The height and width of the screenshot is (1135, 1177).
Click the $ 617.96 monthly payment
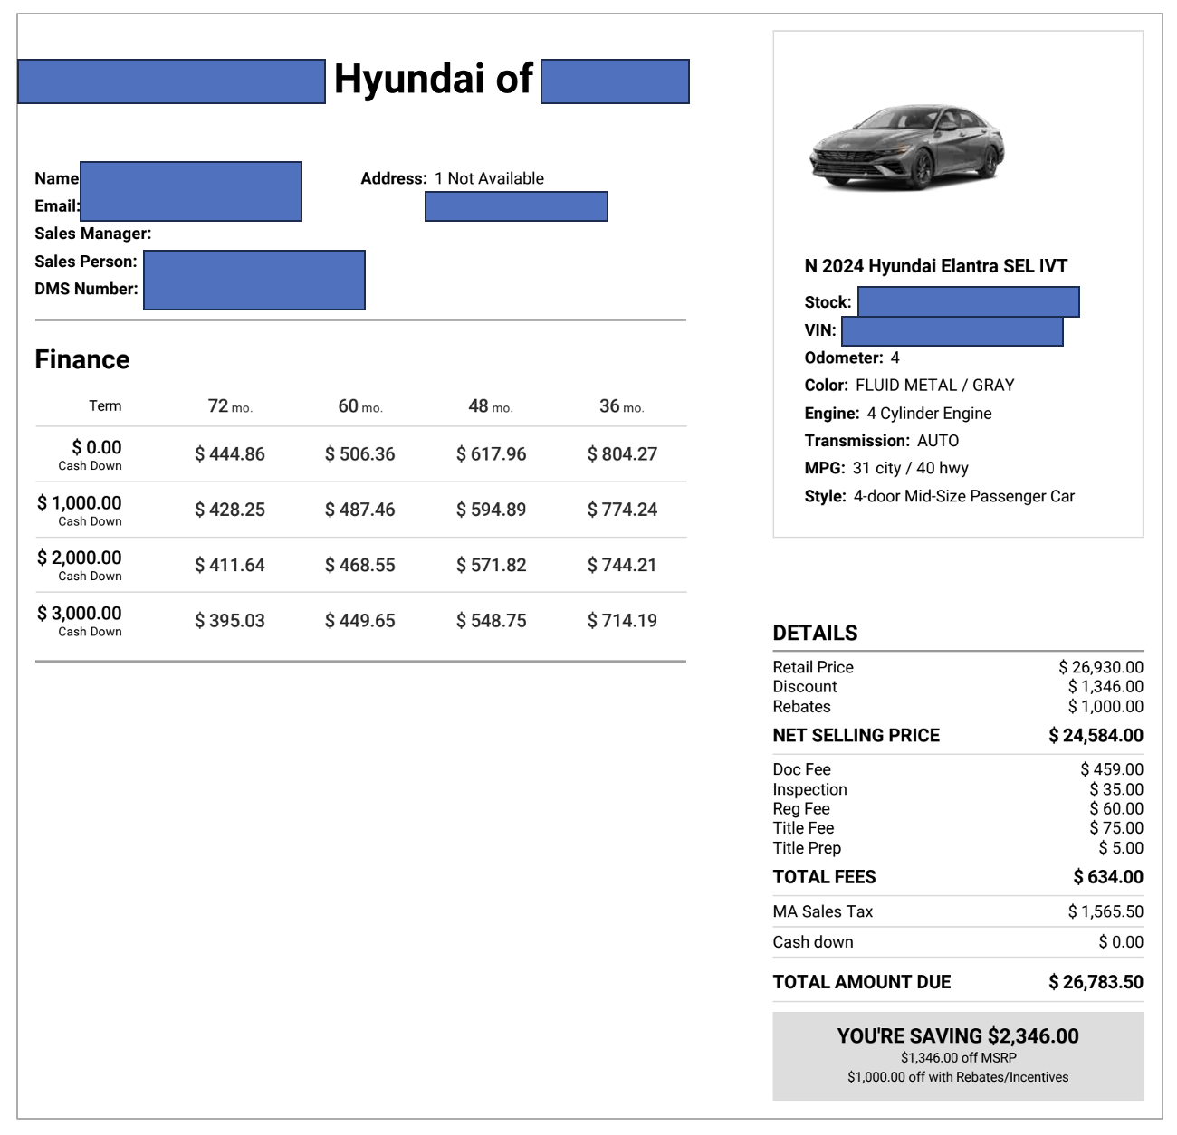click(x=492, y=454)
